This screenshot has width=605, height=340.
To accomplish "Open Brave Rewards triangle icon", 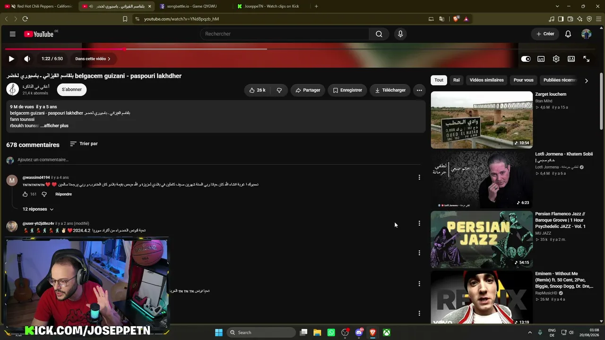I will 466,19.
